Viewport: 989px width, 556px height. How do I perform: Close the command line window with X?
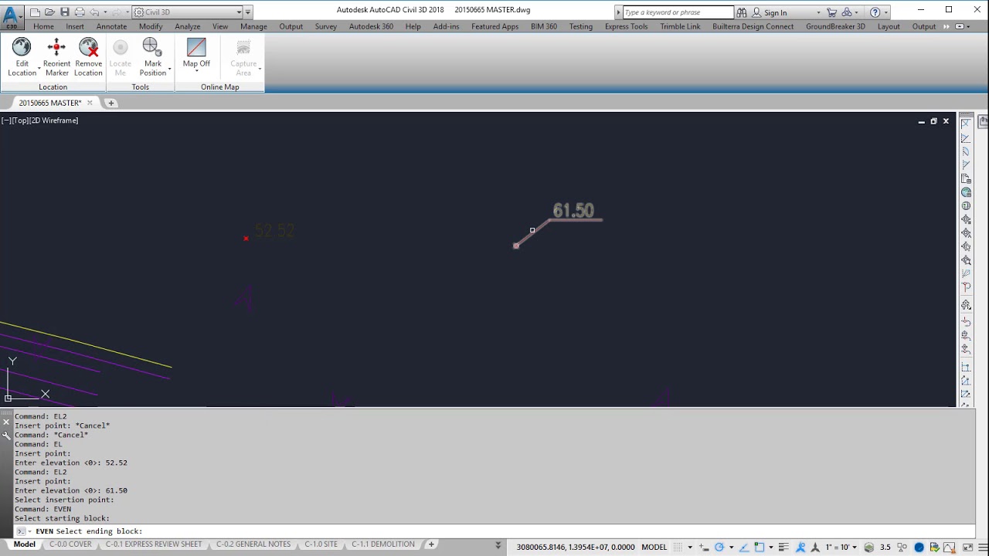coord(6,422)
